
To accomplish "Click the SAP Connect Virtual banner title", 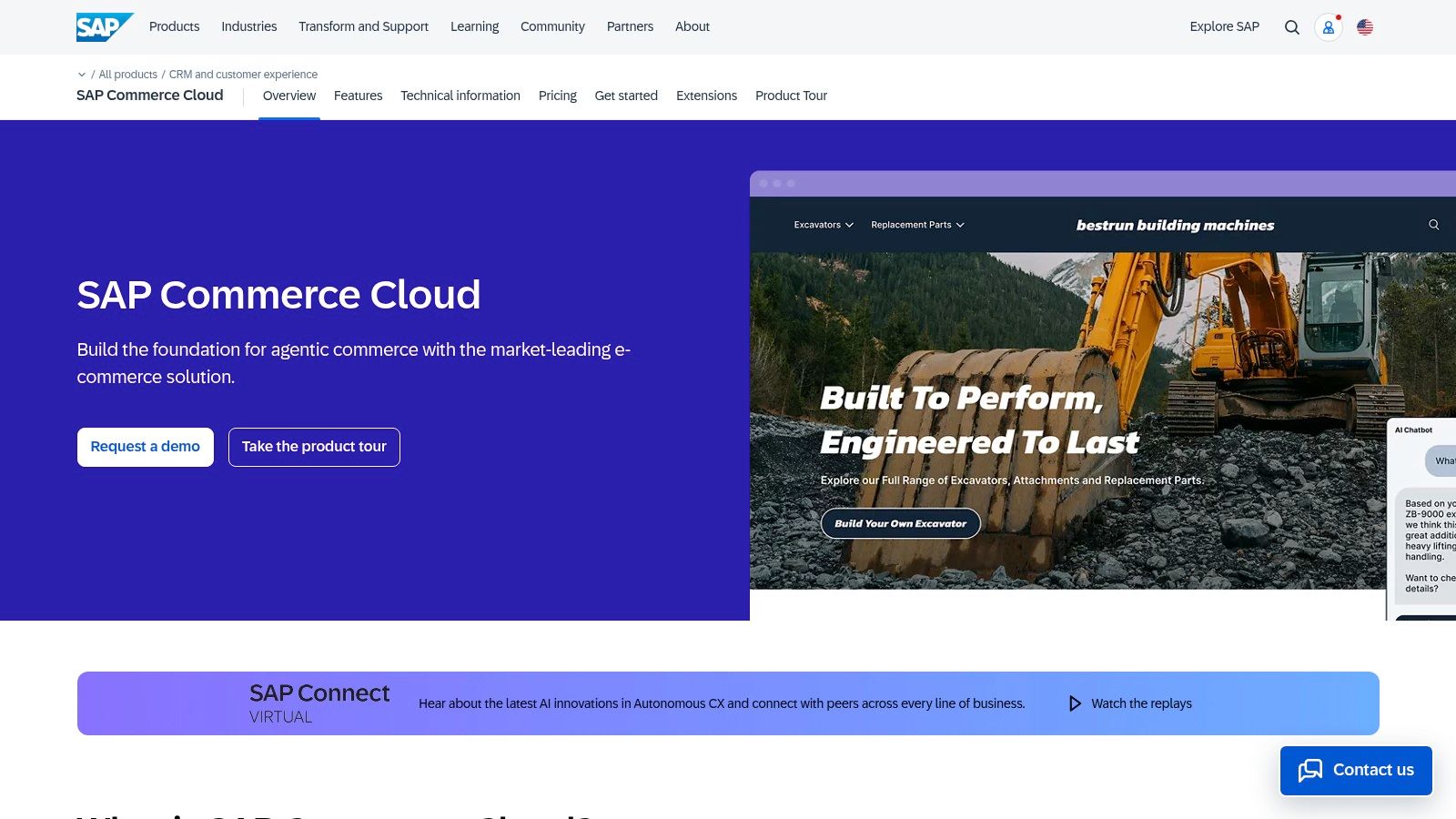I will point(319,703).
